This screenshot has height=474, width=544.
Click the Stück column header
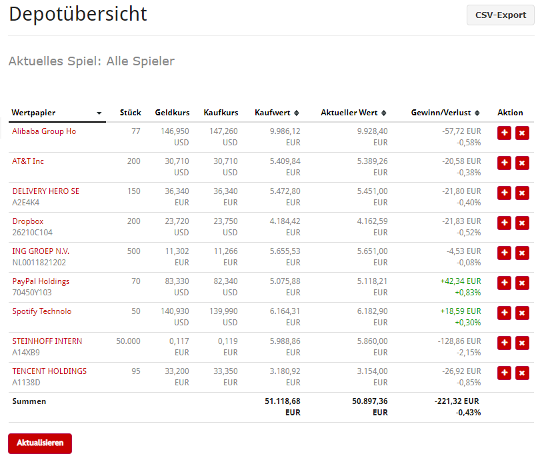[x=131, y=113]
